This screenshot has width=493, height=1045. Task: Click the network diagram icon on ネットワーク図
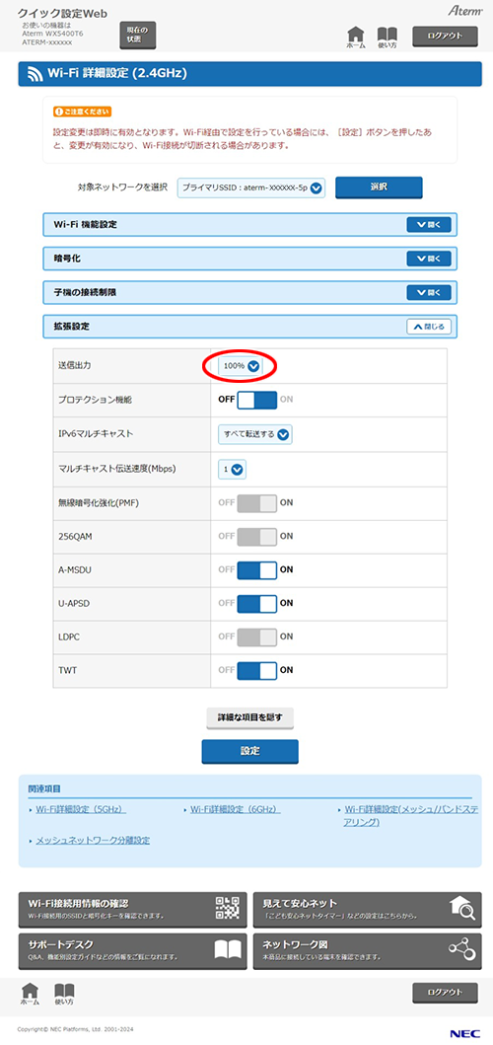461,949
